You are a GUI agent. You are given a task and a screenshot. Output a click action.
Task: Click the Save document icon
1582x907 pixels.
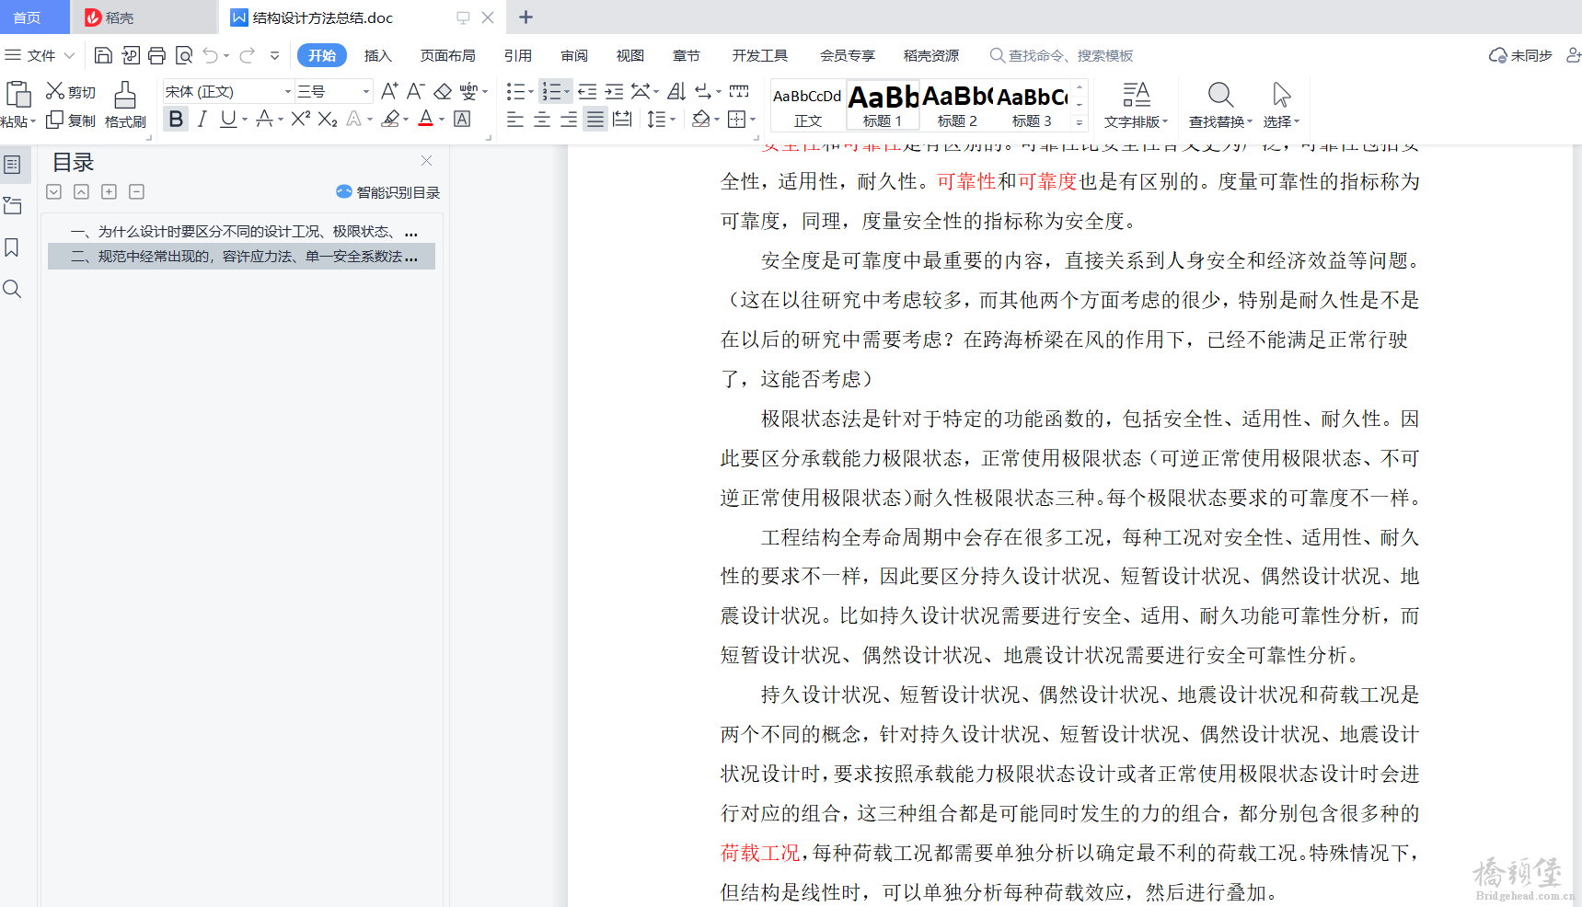point(103,56)
